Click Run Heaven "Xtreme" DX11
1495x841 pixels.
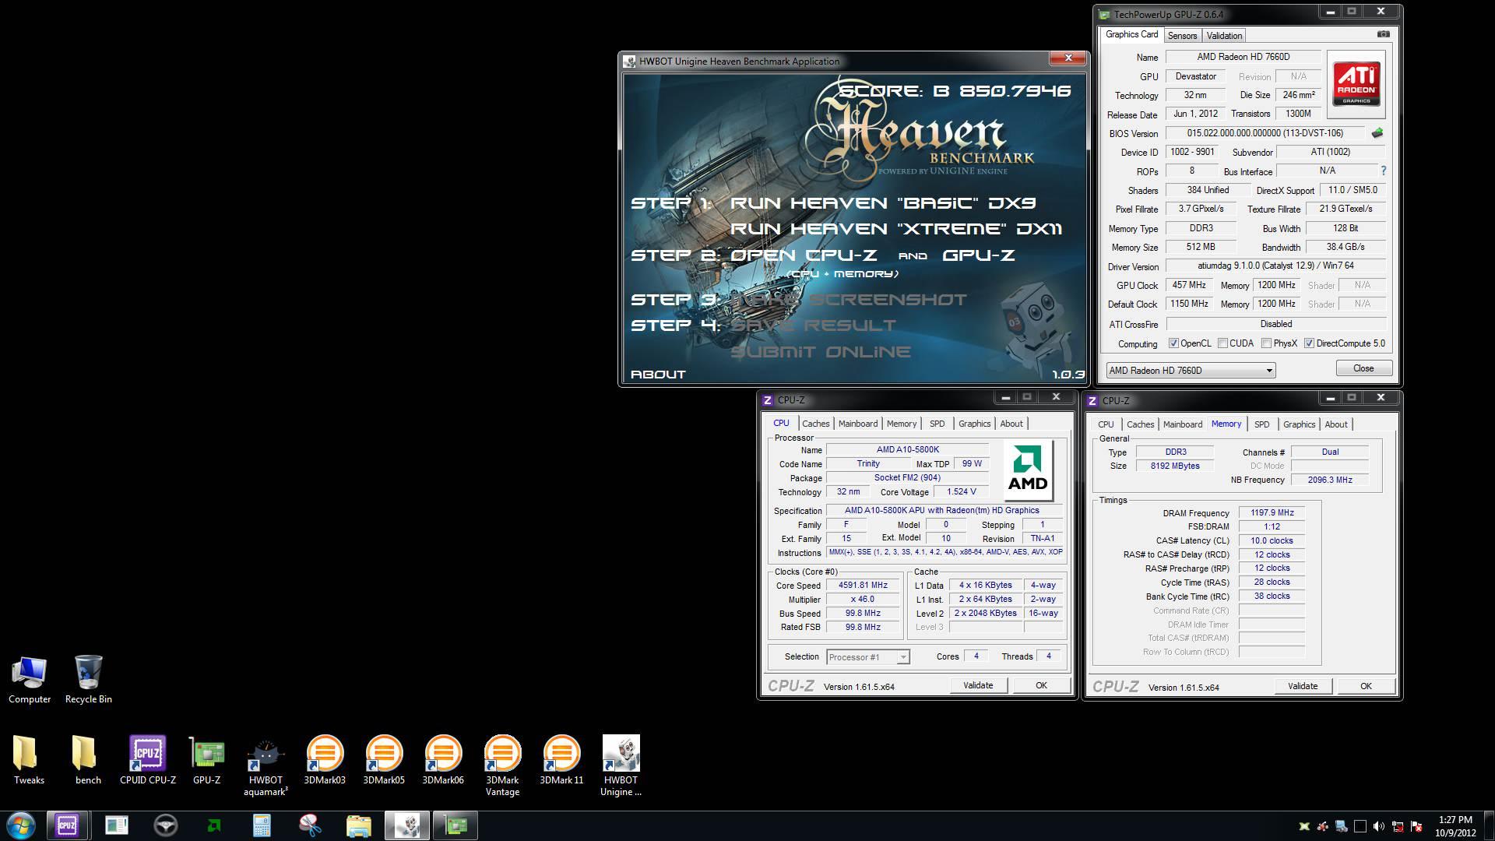coord(896,229)
